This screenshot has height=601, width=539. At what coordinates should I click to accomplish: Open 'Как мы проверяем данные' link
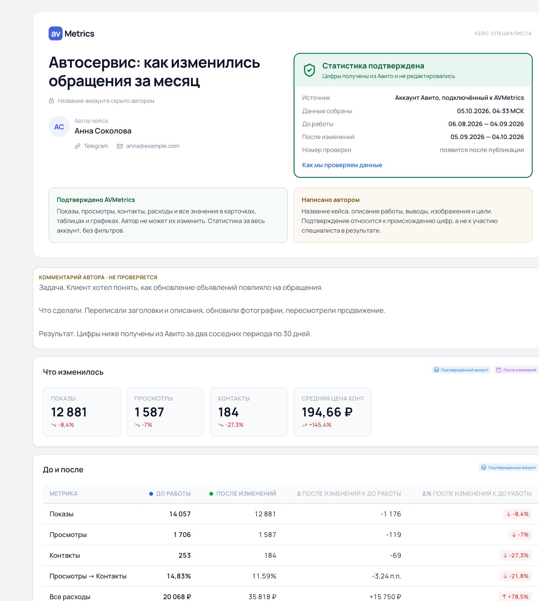coord(342,165)
